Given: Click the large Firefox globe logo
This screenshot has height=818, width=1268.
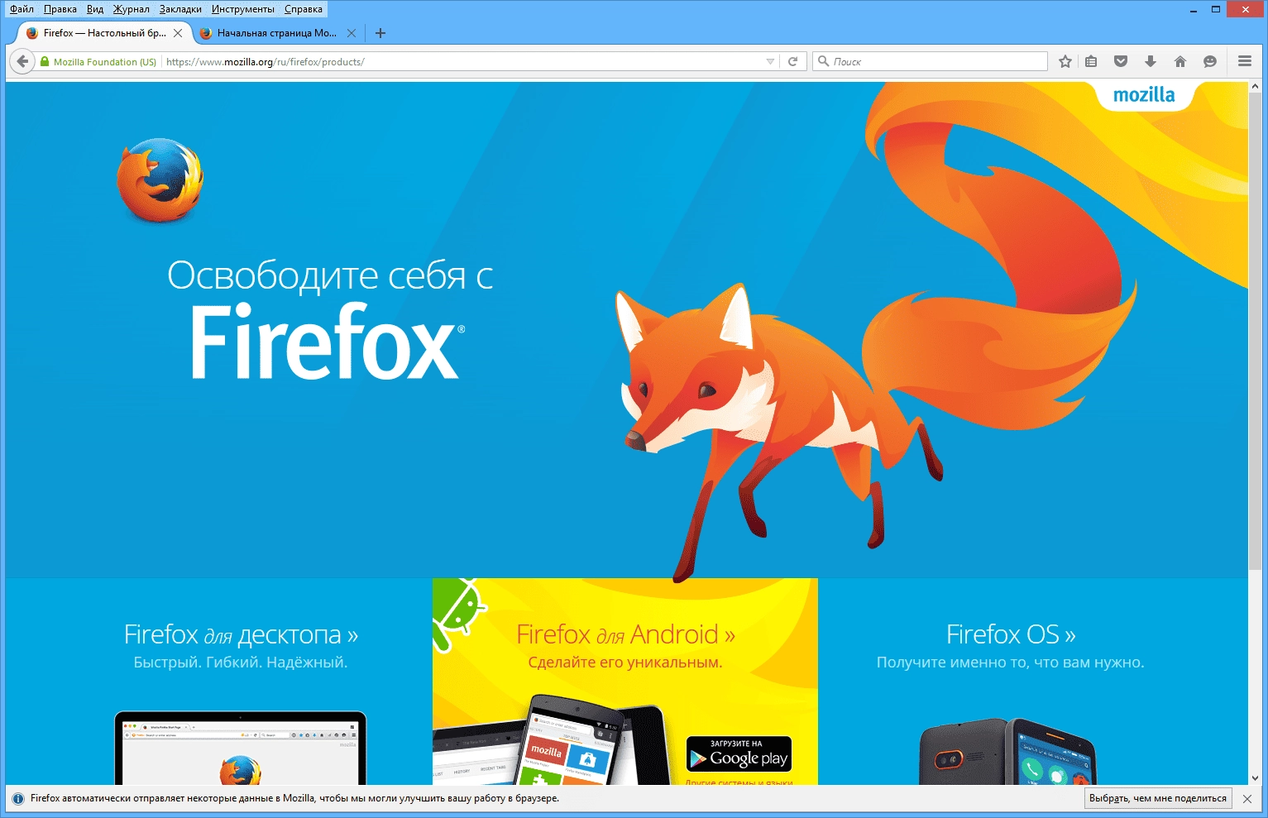Looking at the screenshot, I should tap(160, 180).
